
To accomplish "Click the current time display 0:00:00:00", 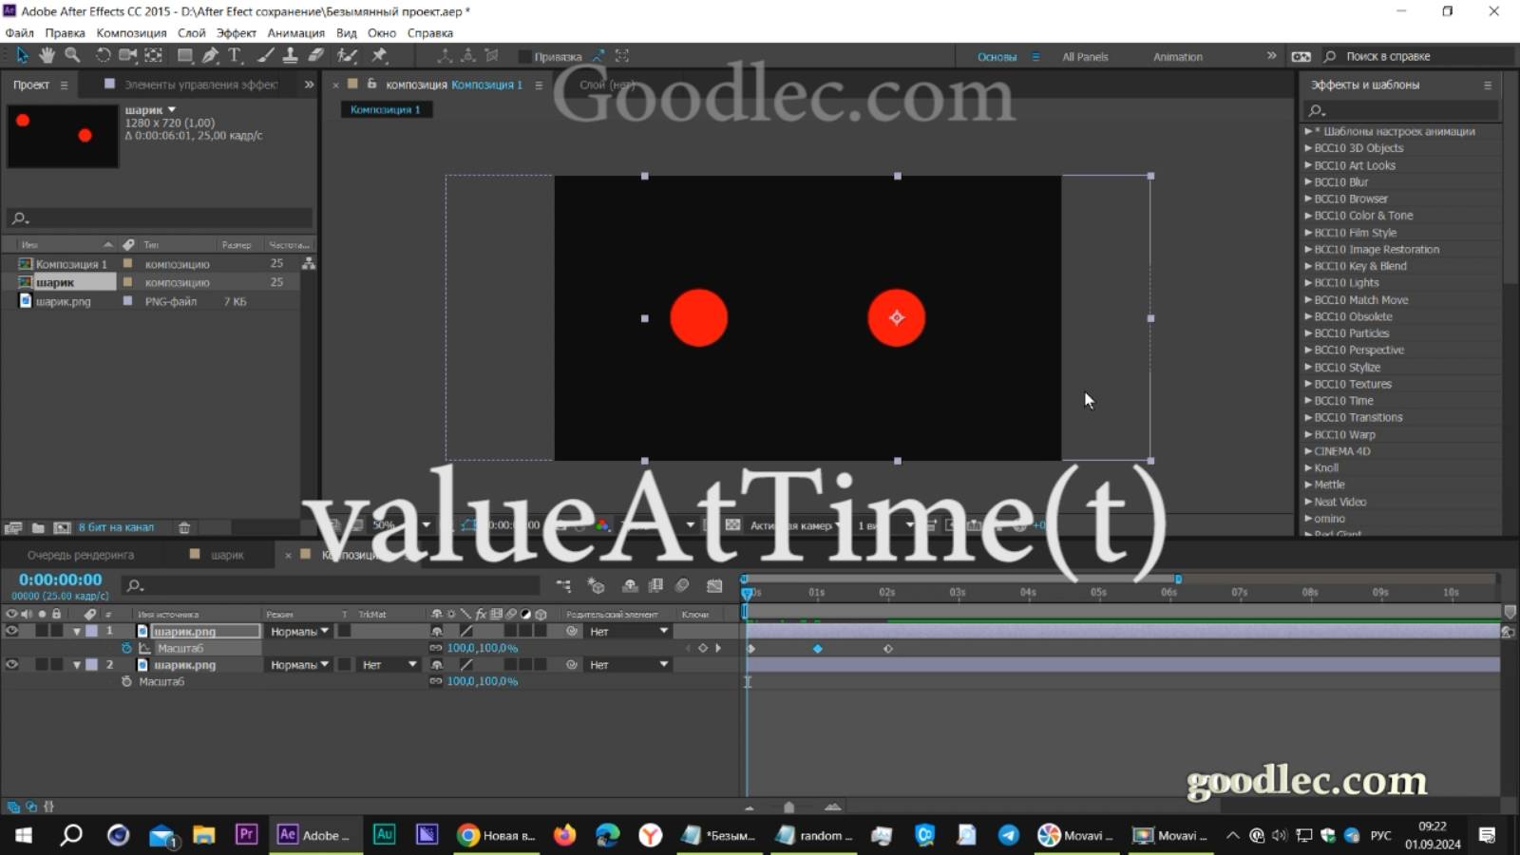I will point(60,579).
